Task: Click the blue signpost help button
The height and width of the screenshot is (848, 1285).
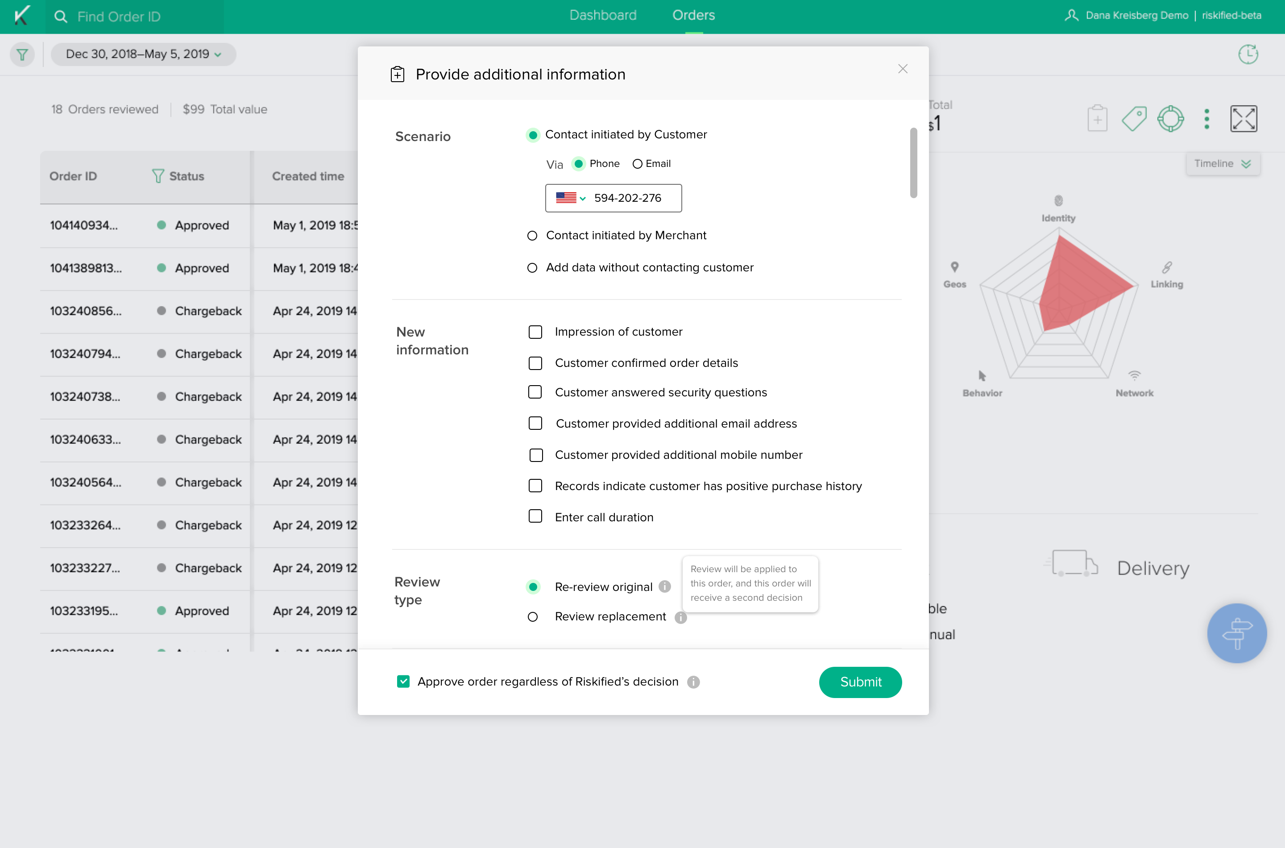Action: click(1236, 633)
